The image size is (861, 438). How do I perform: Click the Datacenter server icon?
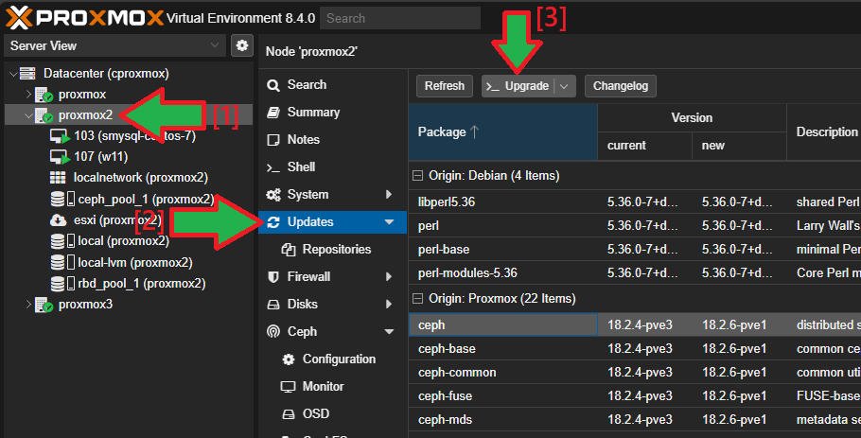click(x=27, y=74)
